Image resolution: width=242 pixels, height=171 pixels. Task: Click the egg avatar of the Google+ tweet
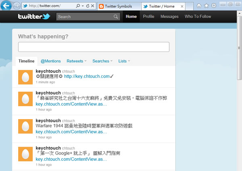point(25,154)
